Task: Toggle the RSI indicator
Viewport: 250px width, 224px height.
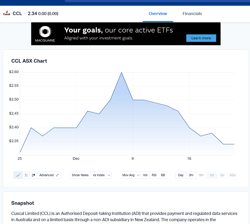Action: pos(154,175)
